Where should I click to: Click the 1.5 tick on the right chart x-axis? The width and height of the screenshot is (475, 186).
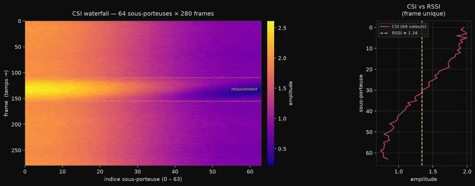[x=433, y=171]
